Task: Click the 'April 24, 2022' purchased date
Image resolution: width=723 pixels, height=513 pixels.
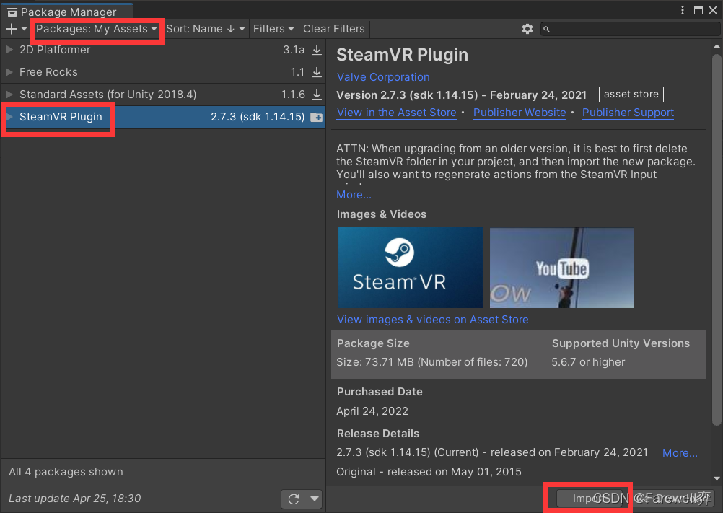Action: pyautogui.click(x=372, y=411)
